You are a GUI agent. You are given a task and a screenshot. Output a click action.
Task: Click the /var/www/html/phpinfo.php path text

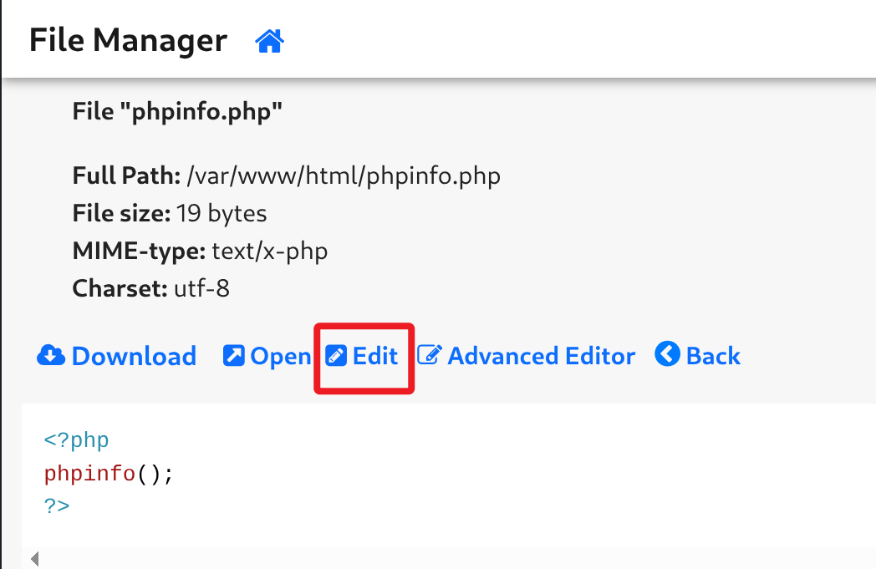344,176
